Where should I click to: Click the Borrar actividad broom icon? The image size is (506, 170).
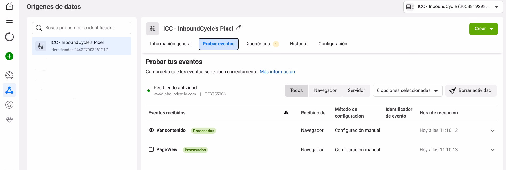452,91
